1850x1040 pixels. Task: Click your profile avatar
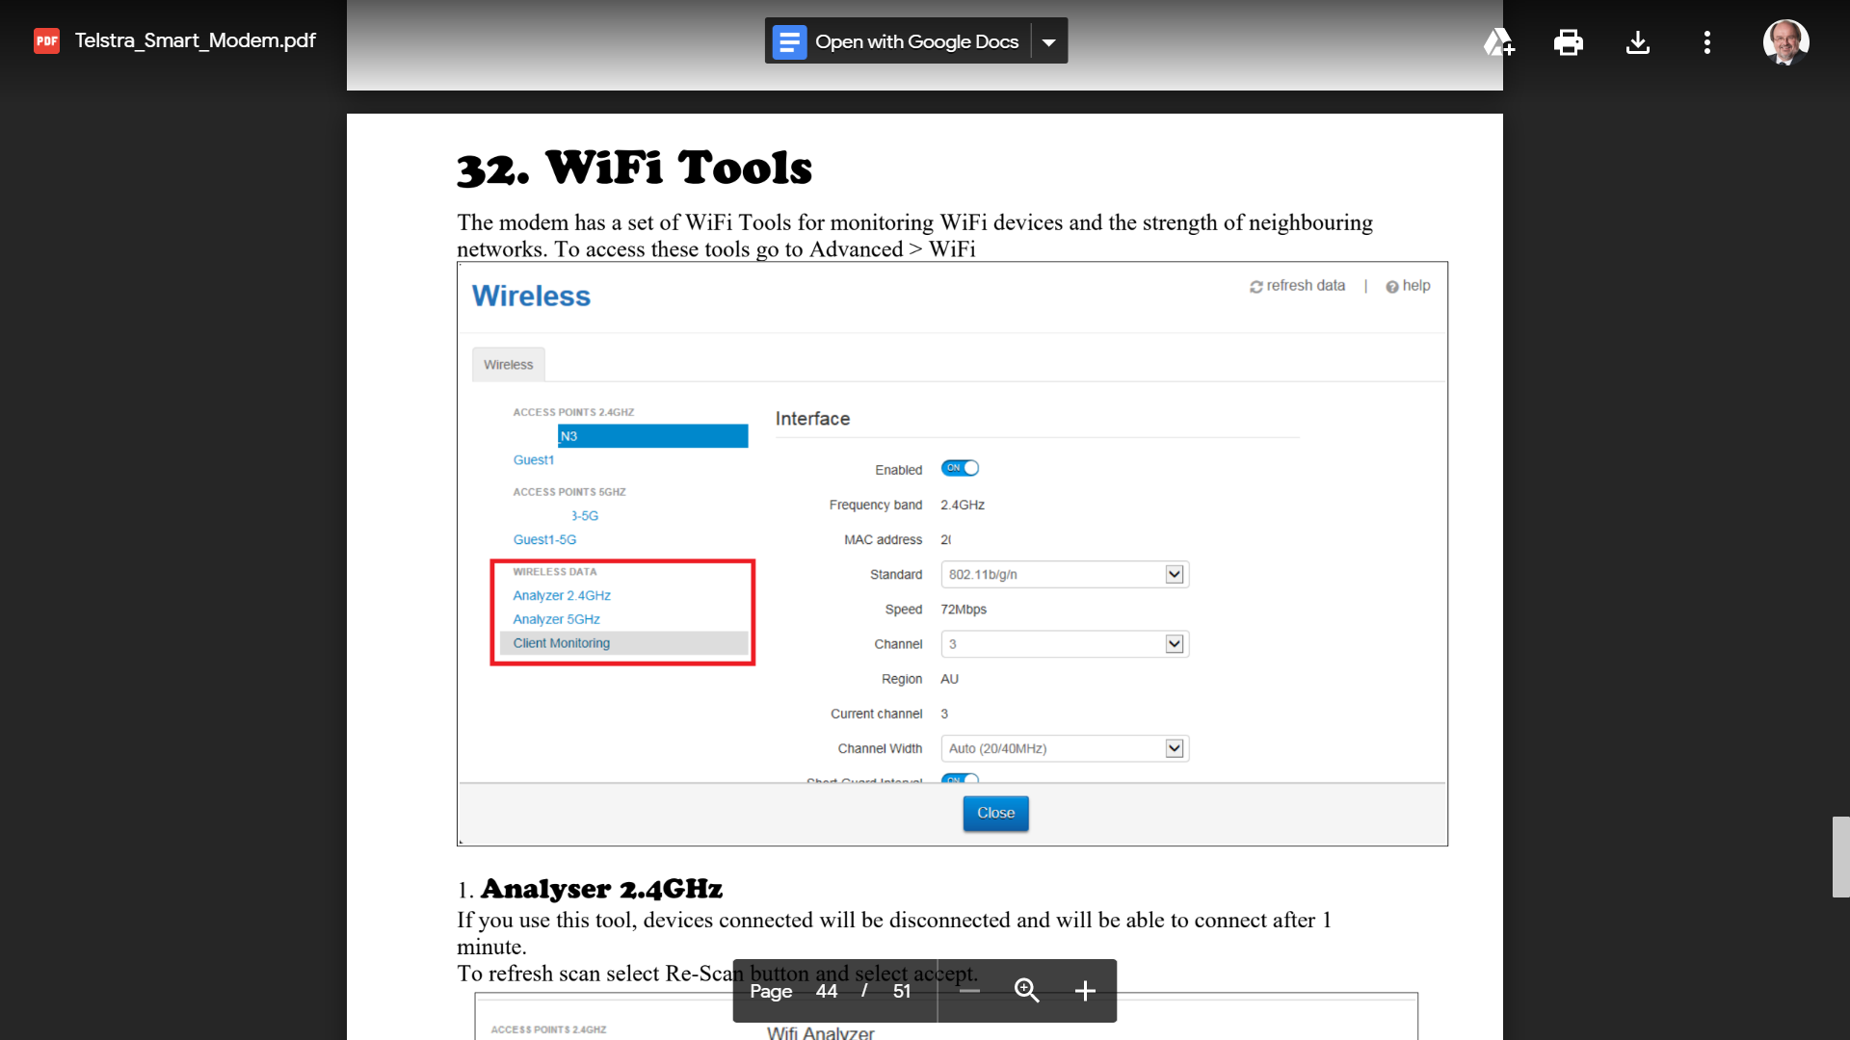1785,41
